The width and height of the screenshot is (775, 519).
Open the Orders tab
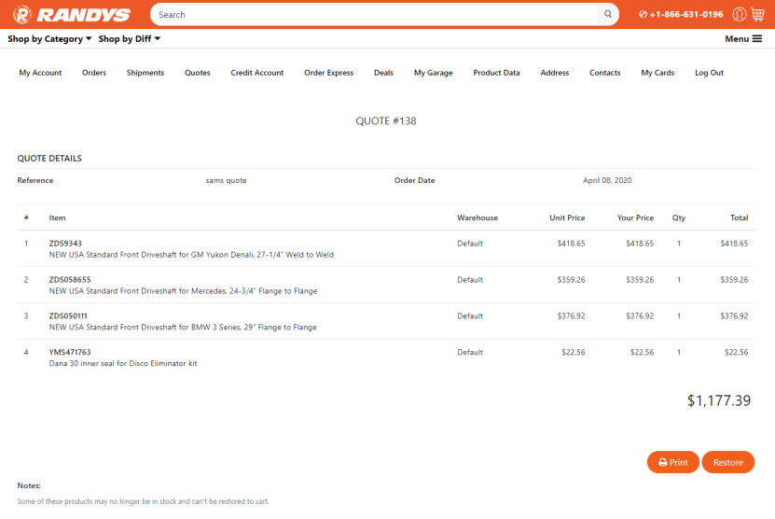tap(94, 73)
